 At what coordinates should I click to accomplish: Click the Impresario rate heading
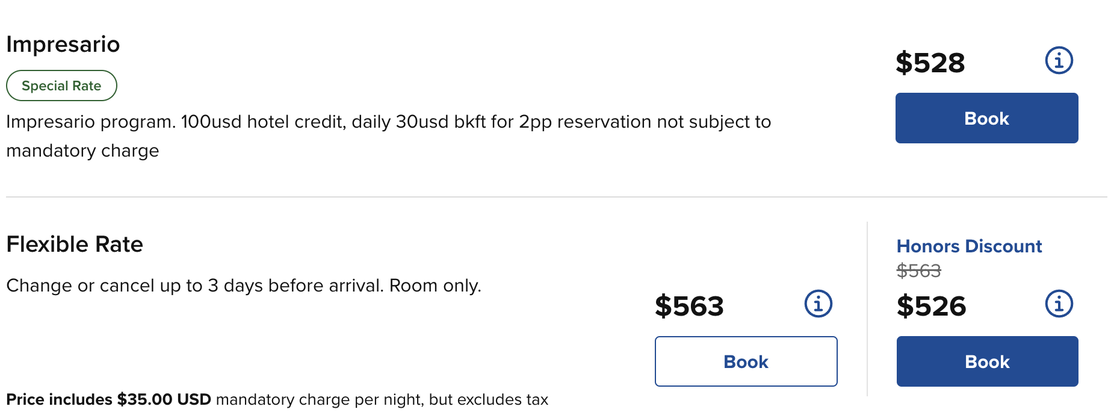pyautogui.click(x=63, y=45)
